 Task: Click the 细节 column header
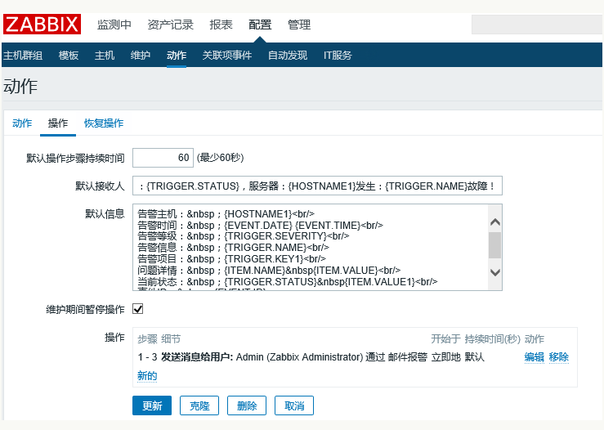pos(171,339)
